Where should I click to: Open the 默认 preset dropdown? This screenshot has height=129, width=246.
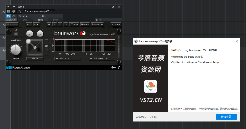tap(46, 16)
